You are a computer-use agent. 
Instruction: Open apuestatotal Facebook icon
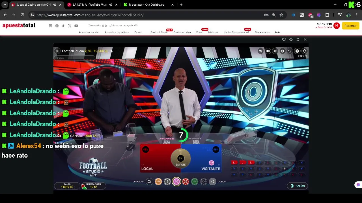57,26
